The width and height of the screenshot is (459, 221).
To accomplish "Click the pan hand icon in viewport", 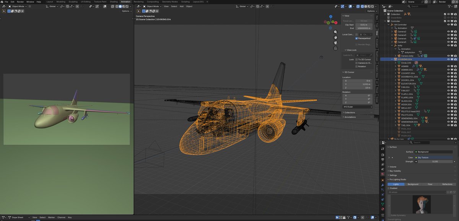I will (x=335, y=37).
